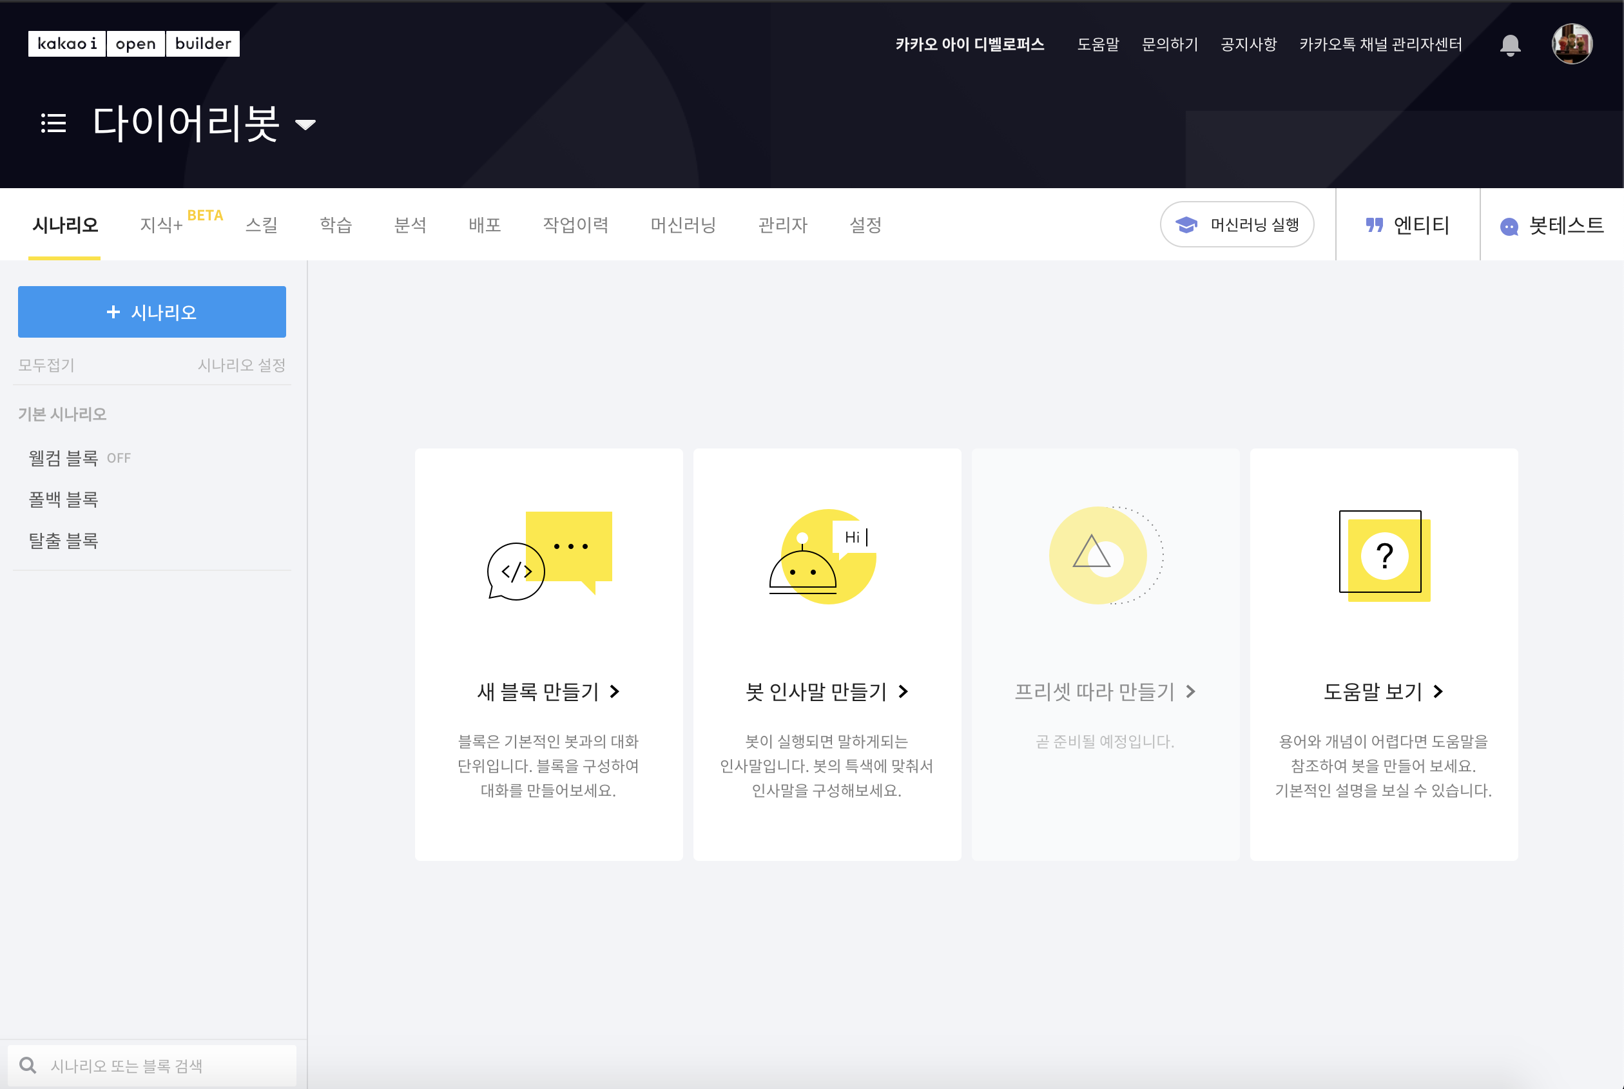Screen dimensions: 1624x1089
Task: Select the 폴백 블록 item
Action: coord(63,499)
